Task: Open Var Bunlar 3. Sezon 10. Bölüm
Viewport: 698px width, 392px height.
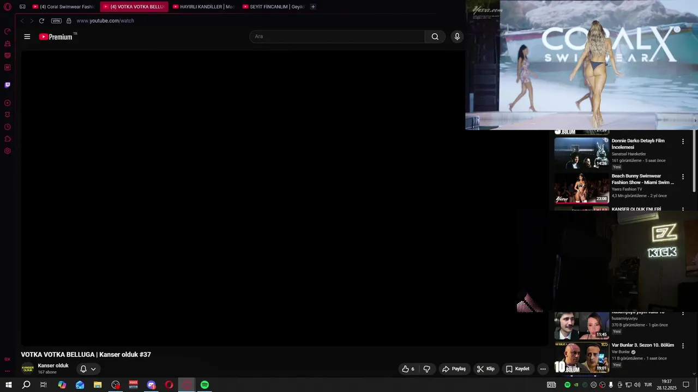Action: pos(642,345)
